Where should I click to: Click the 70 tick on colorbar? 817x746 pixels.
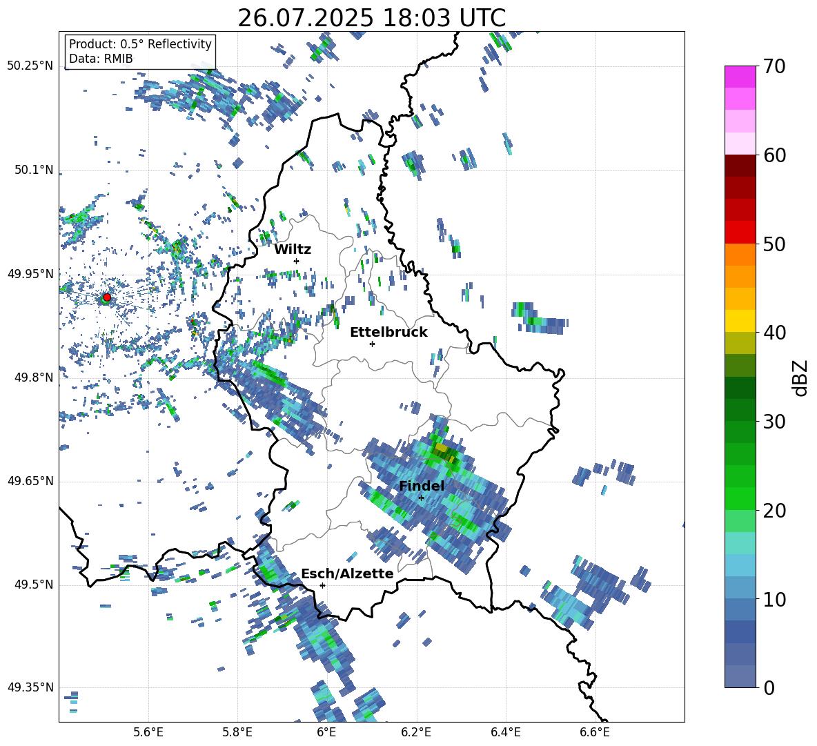pos(774,66)
